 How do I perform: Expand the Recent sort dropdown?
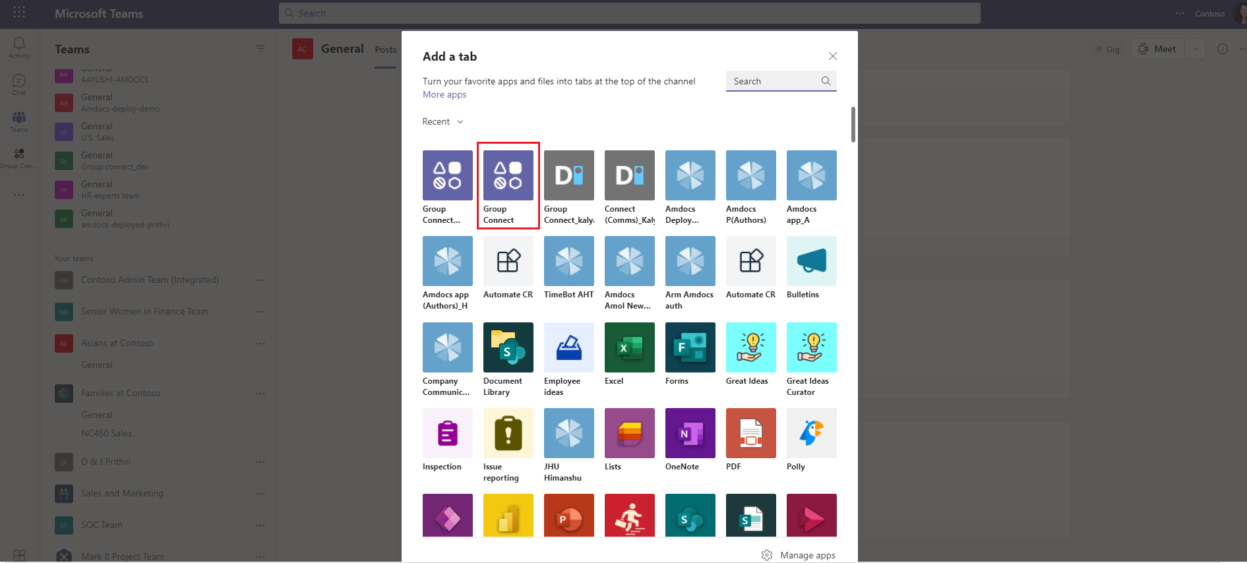pos(443,121)
